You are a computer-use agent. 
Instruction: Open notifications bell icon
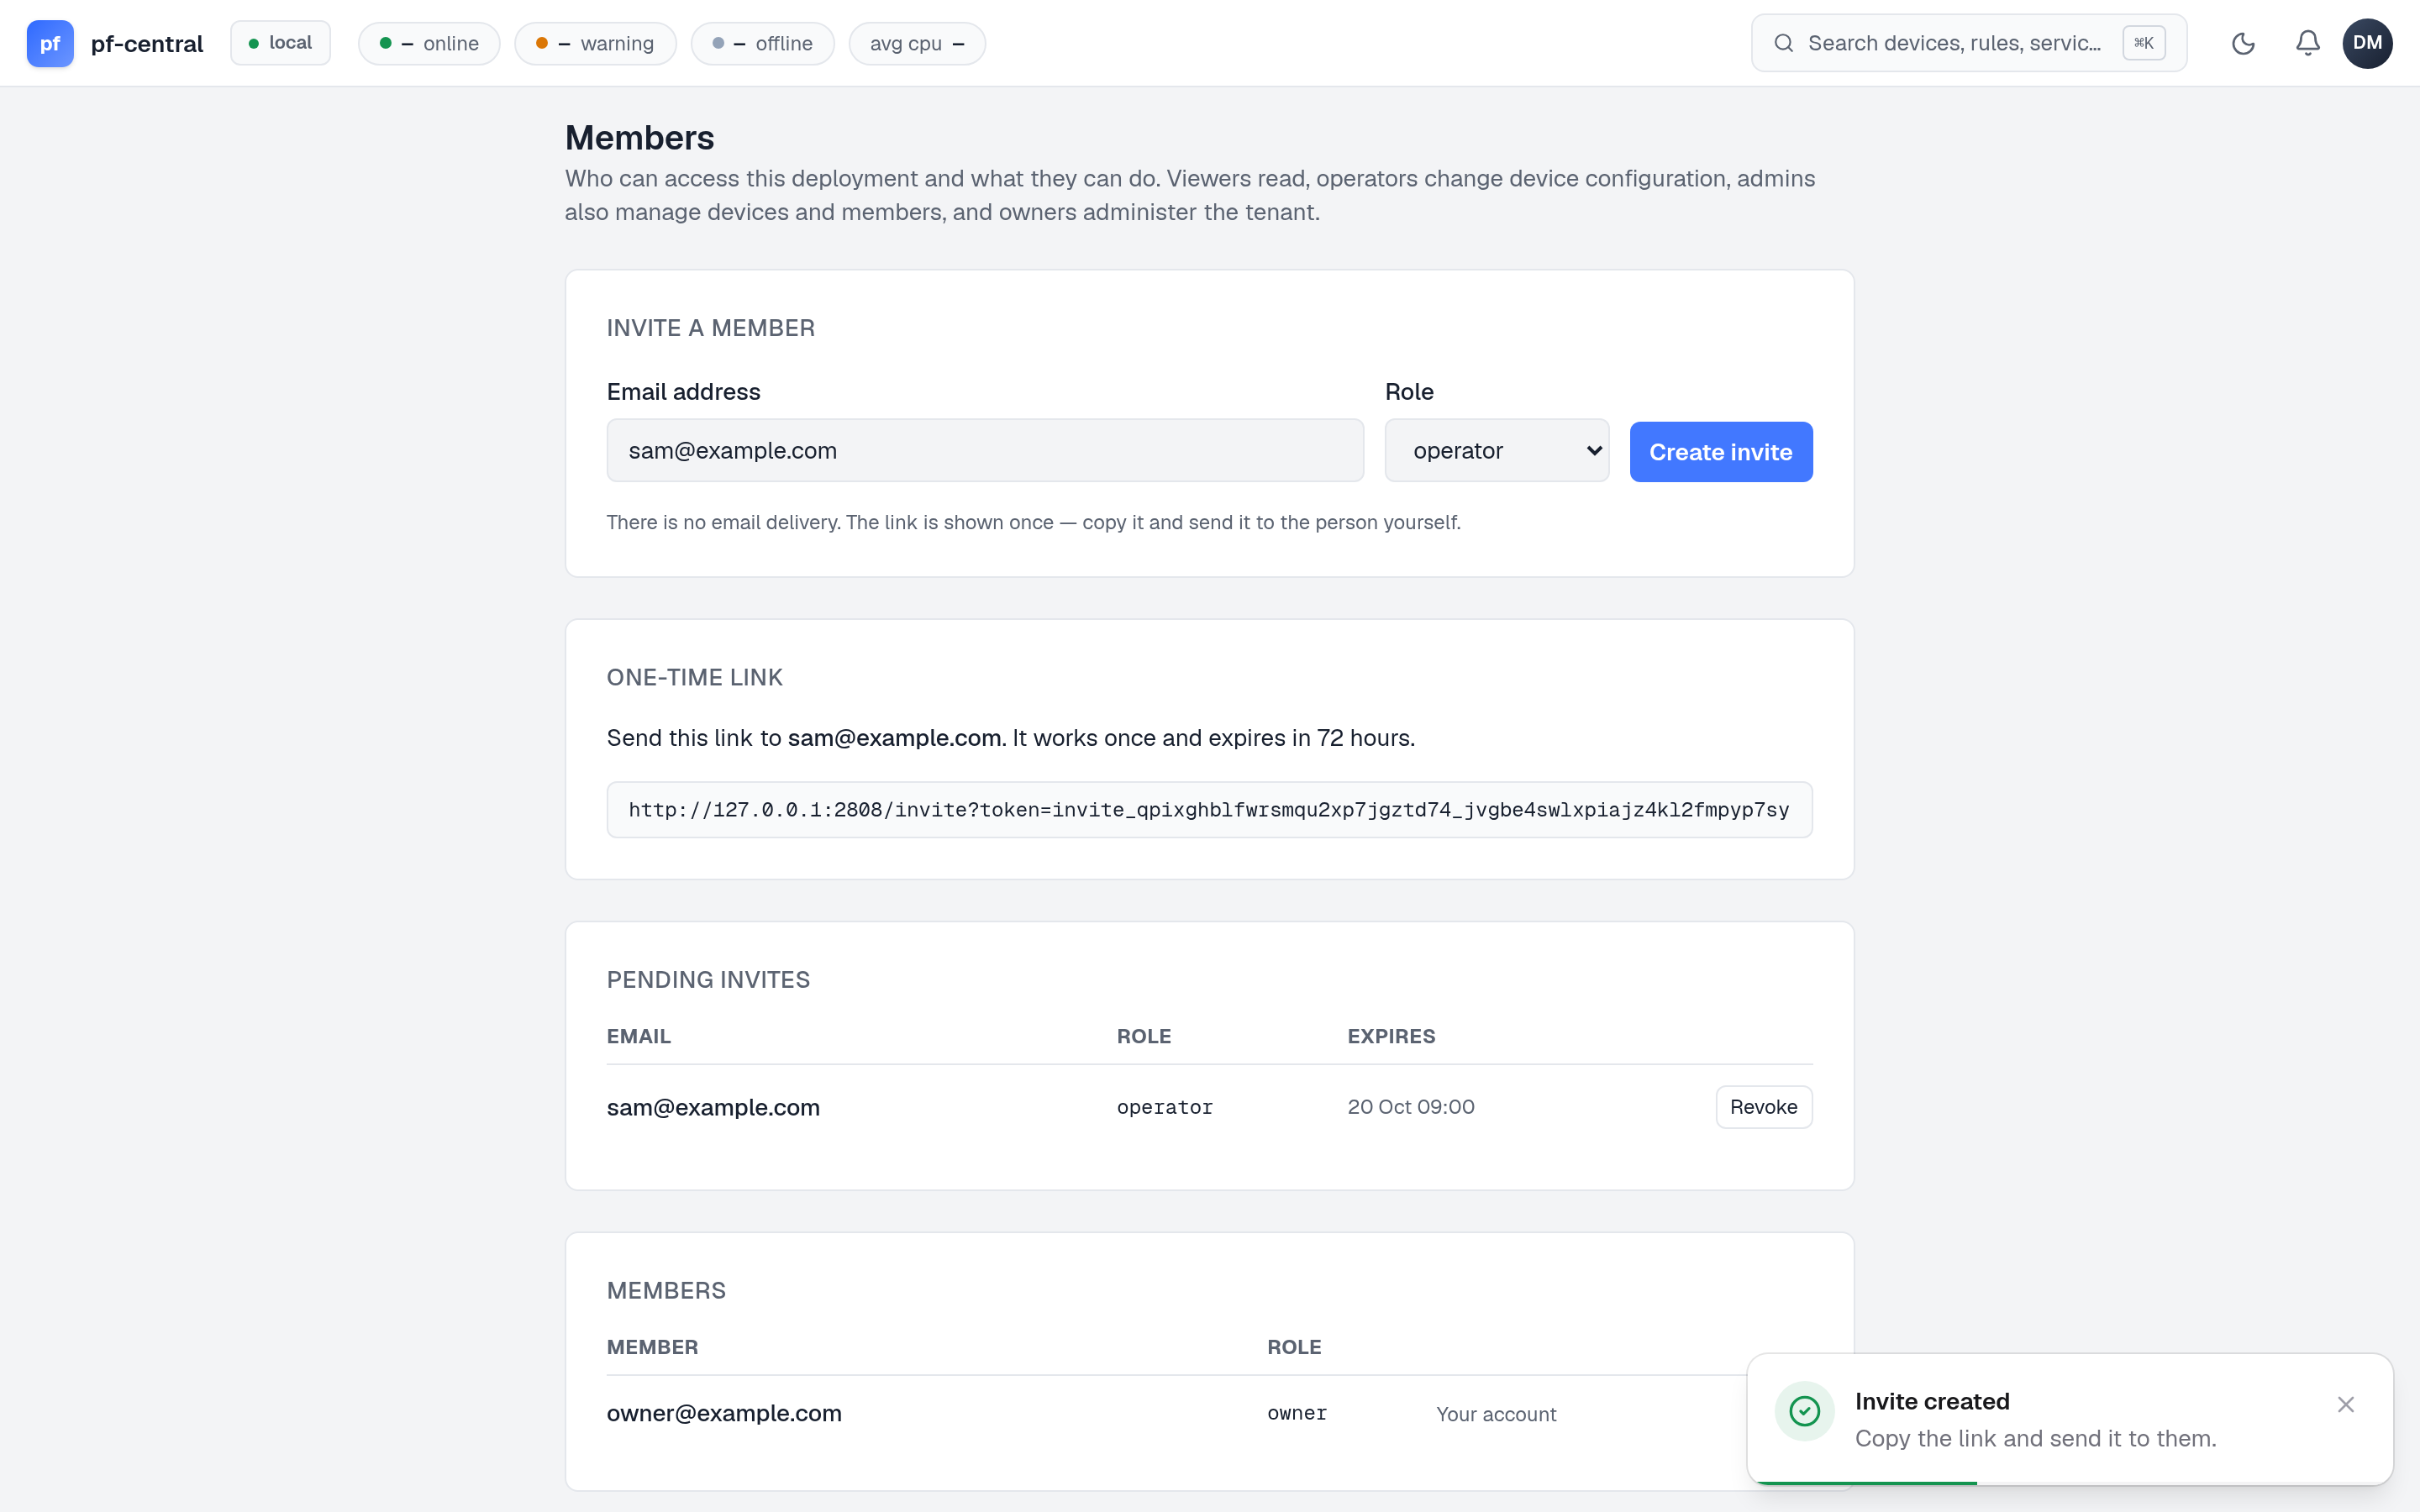2307,43
